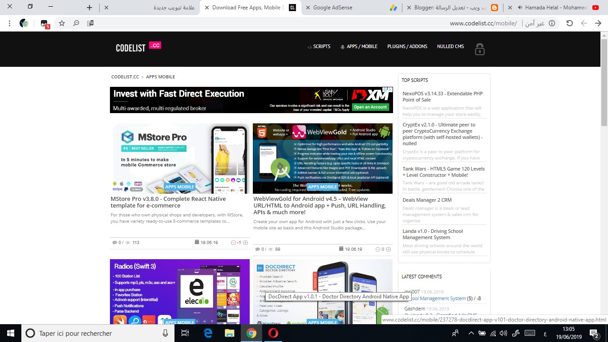
Task: Open NULLED CMS menu item
Action: point(450,46)
